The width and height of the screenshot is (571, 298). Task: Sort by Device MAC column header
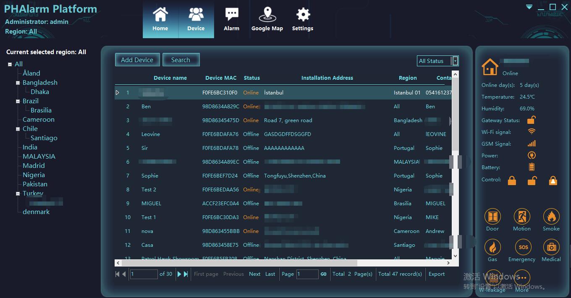(221, 78)
